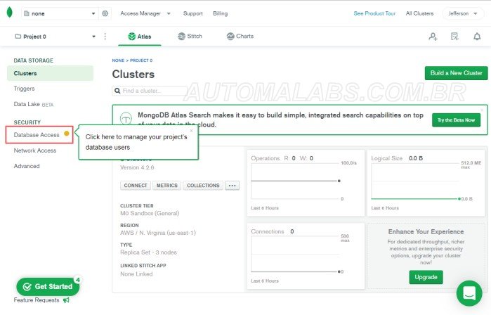Screen dimensions: 491x315
Task: Switch to the Atlas tab
Action: tap(140, 37)
